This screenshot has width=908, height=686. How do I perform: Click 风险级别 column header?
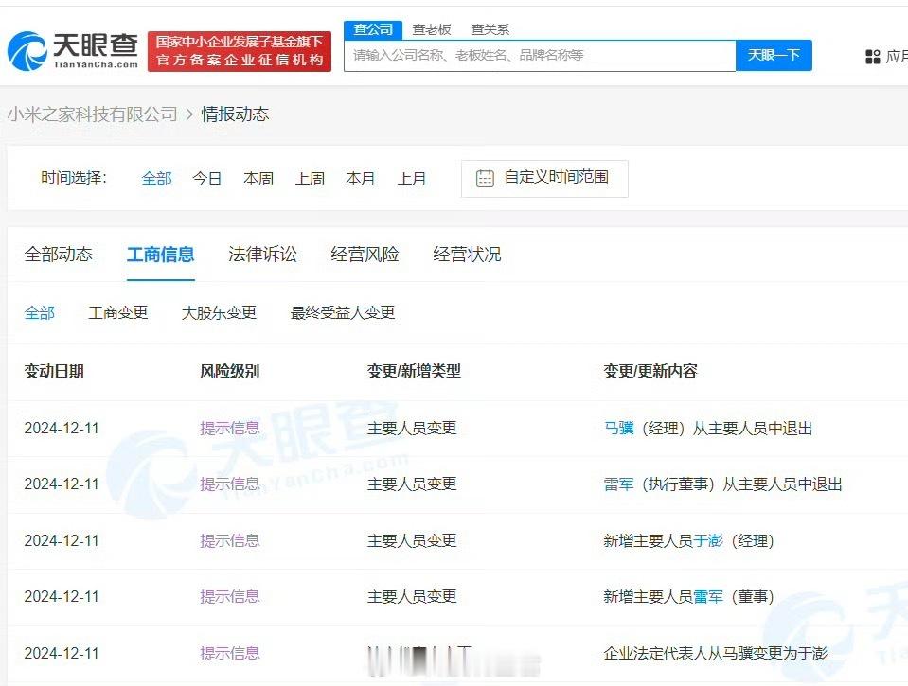coord(230,371)
